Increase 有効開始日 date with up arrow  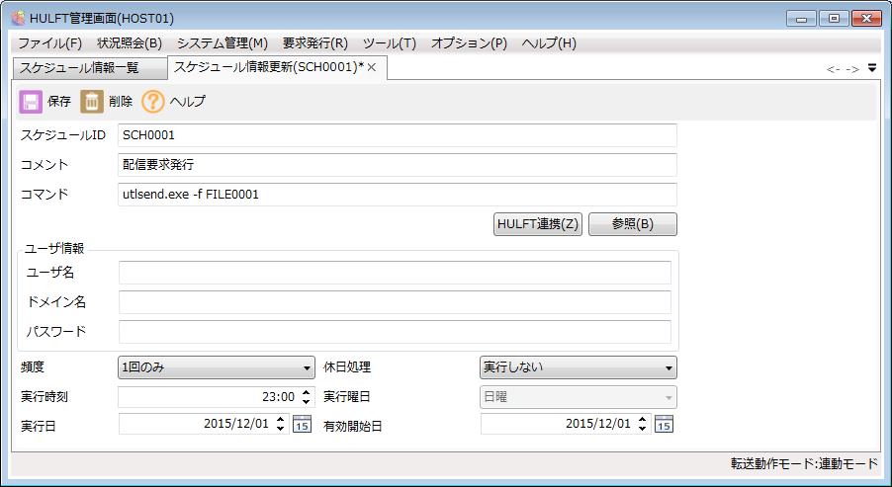[642, 420]
